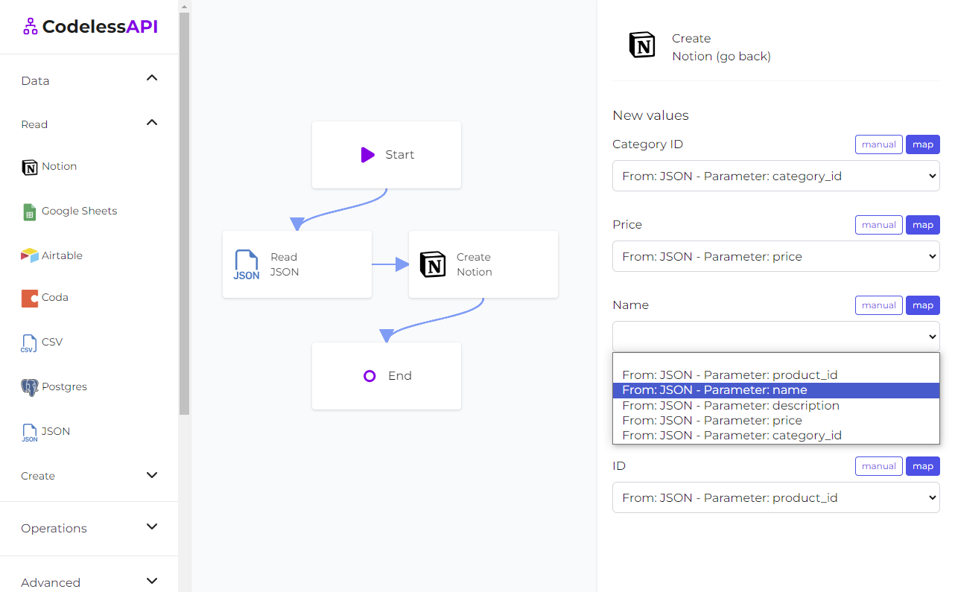This screenshot has height=592, width=955.
Task: Select the End node
Action: [387, 376]
